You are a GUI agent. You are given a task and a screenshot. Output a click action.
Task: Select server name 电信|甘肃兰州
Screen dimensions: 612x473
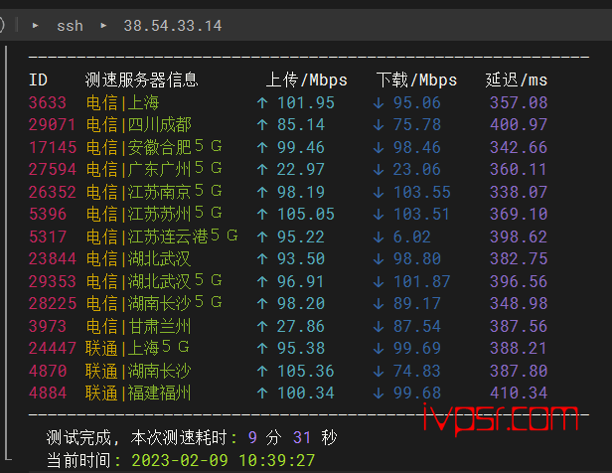(138, 326)
